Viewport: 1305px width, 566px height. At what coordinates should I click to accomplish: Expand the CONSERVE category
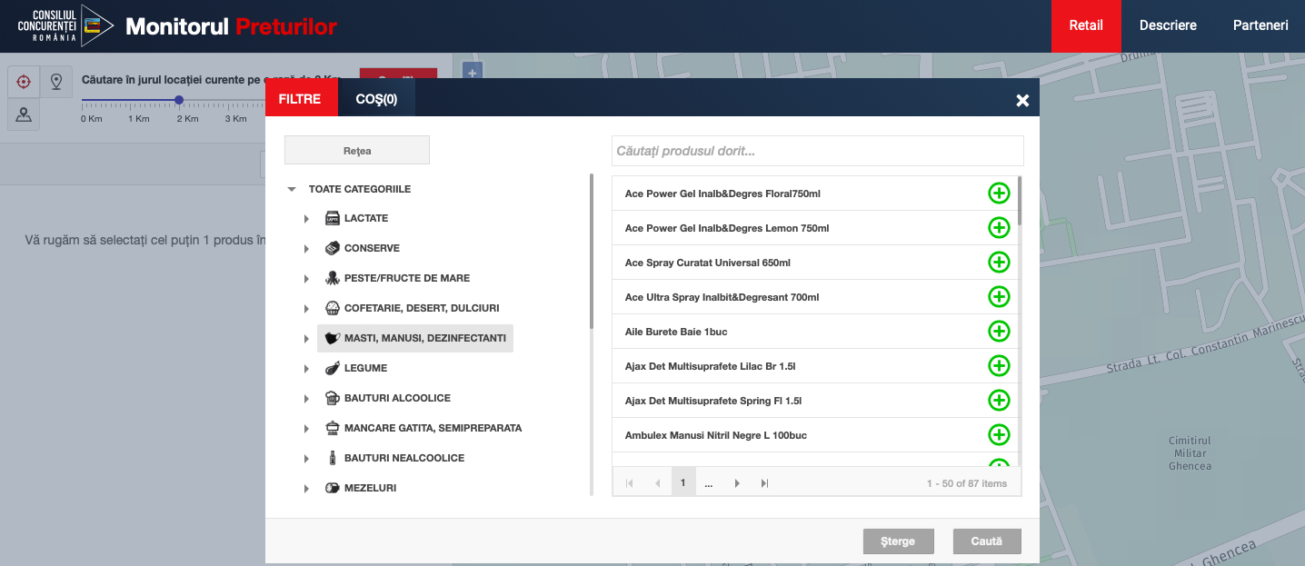click(306, 249)
